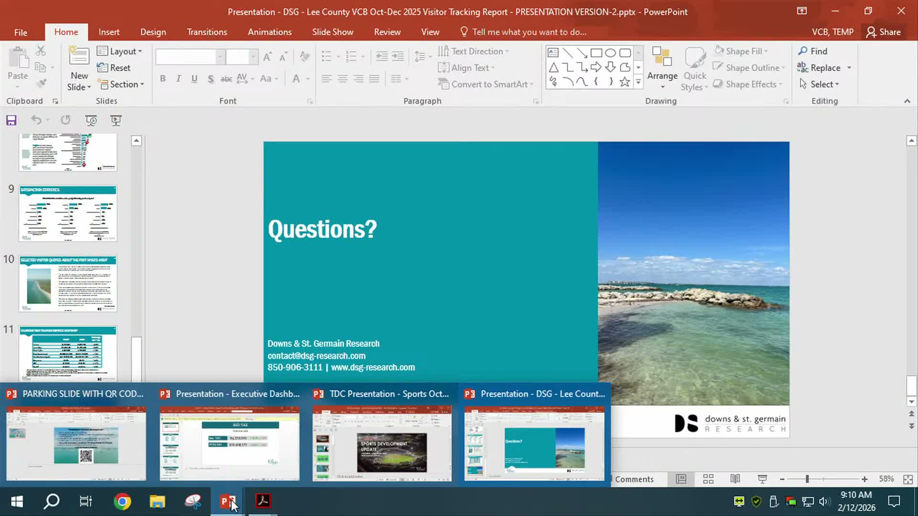Toggle Italic formatting button
The height and width of the screenshot is (516, 918).
point(178,79)
